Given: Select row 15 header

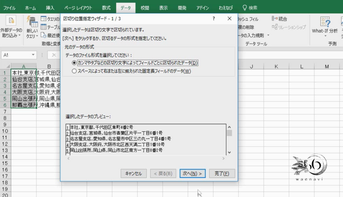Looking at the screenshot, I should [x=5, y=163].
